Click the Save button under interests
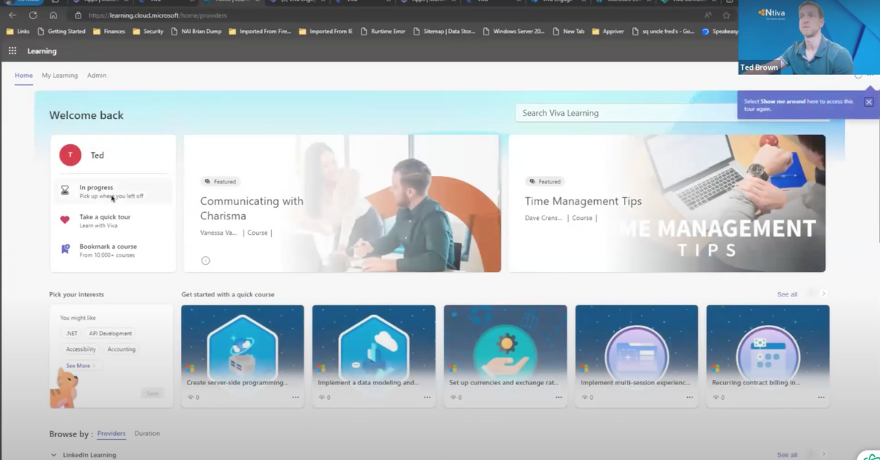 coord(153,393)
